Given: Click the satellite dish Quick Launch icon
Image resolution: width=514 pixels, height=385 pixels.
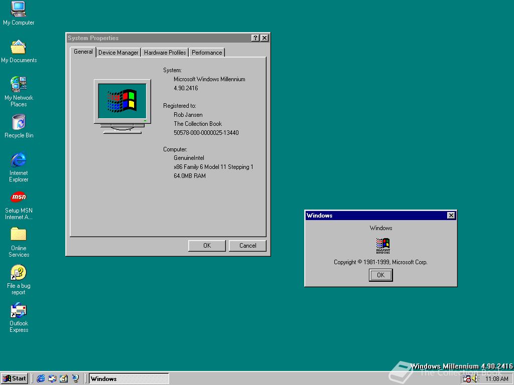Looking at the screenshot, I should point(75,378).
